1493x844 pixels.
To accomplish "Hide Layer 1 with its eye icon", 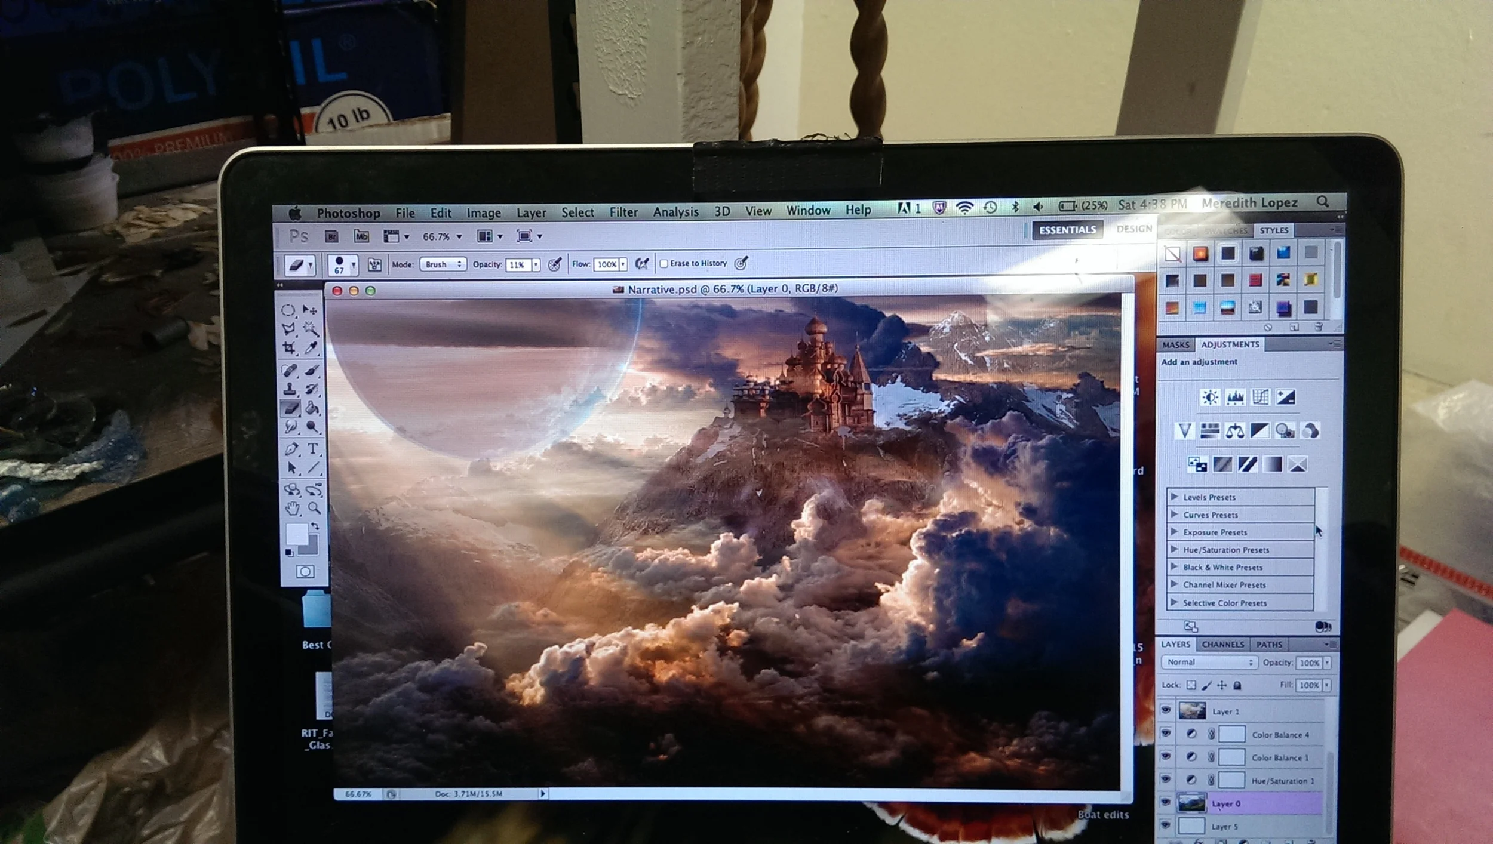I will [x=1165, y=710].
